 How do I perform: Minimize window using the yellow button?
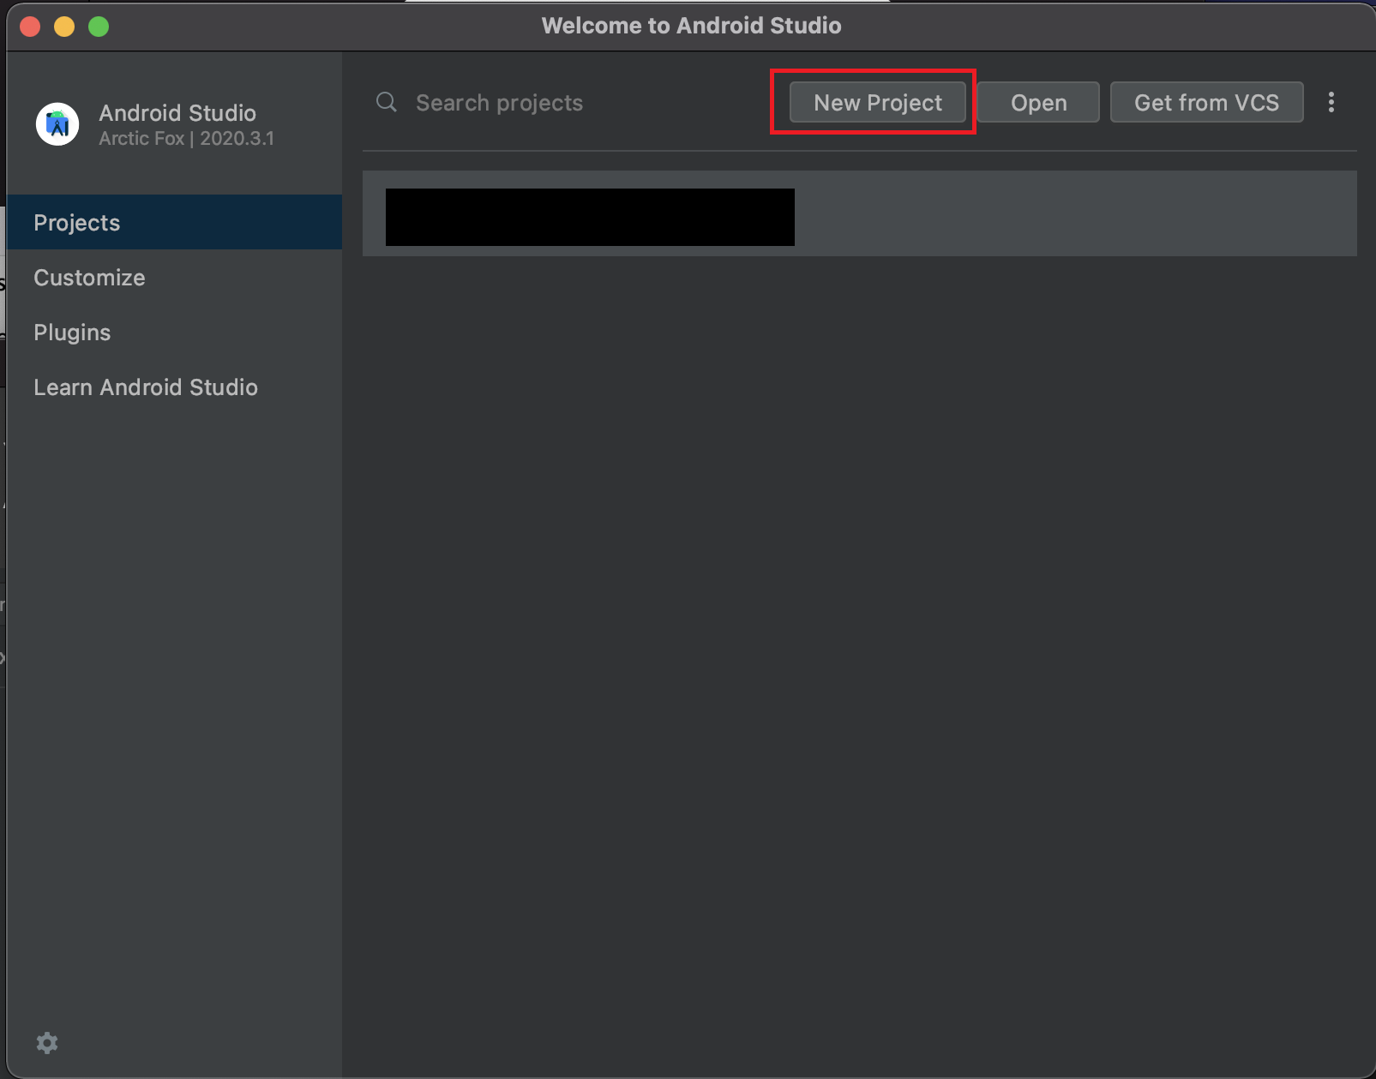click(64, 27)
